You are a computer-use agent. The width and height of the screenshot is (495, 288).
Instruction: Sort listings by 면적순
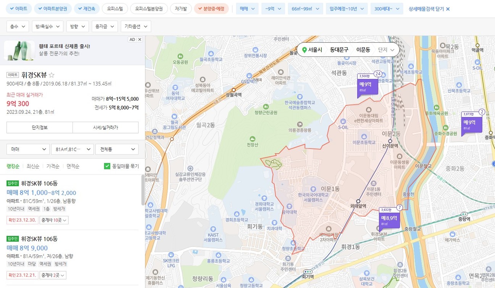point(73,166)
